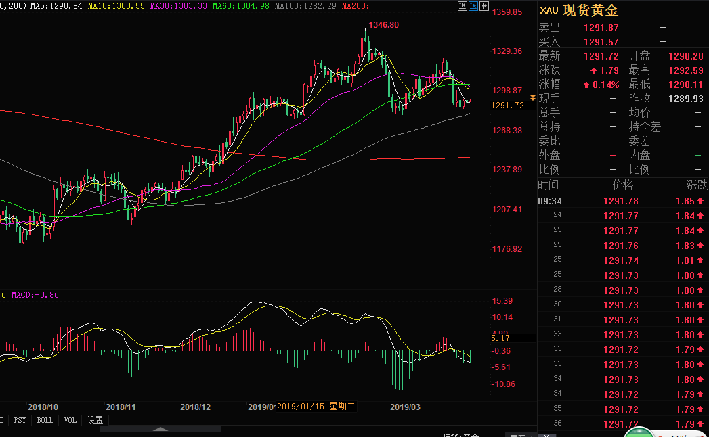Click the exit-arrow icon above the chart
Screen dimensions: 709x437
click(x=484, y=6)
